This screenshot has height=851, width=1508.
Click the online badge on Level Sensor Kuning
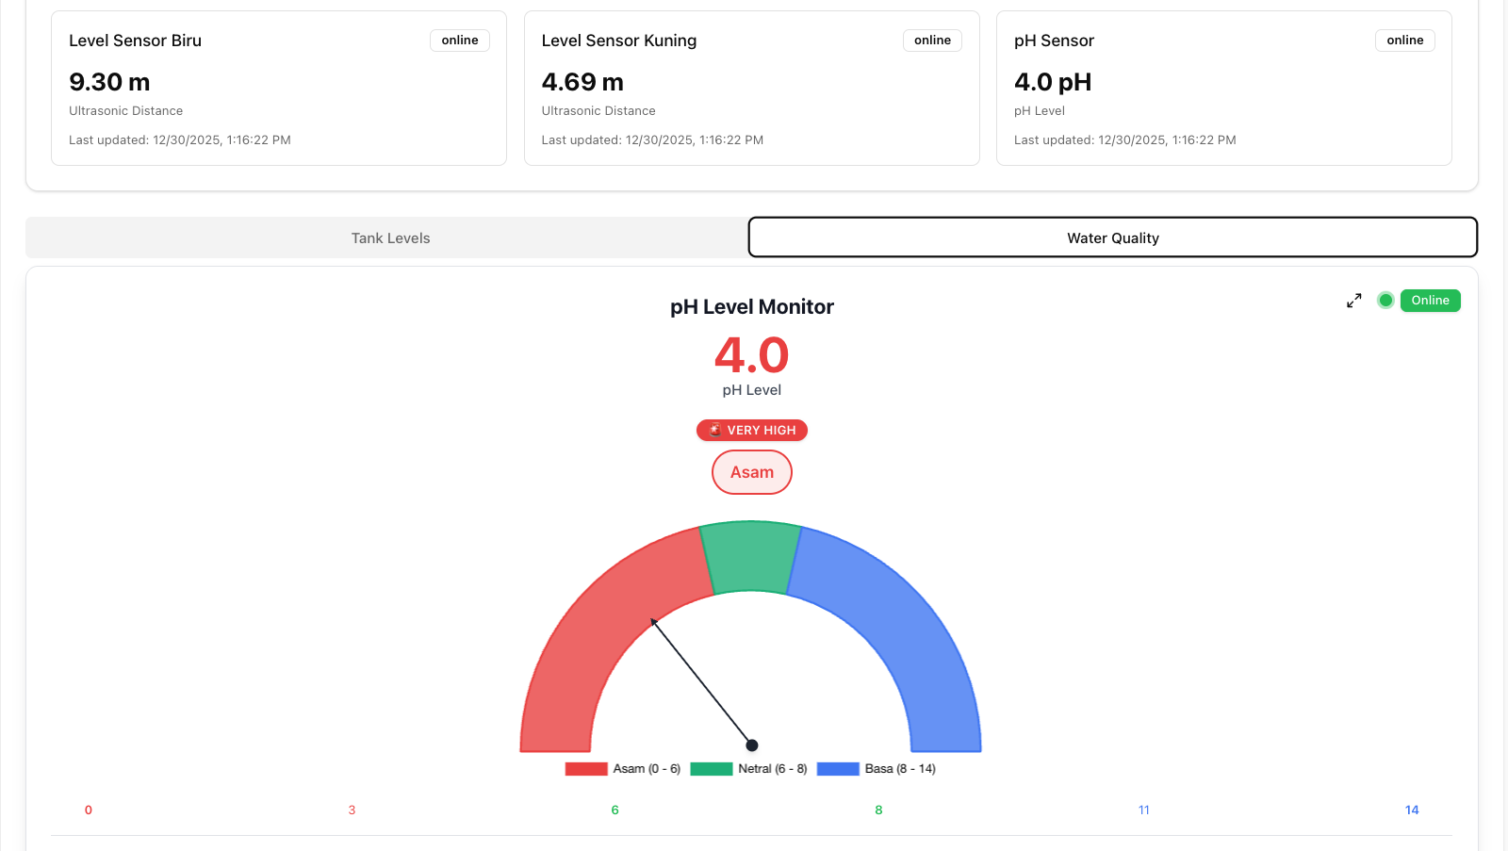[x=932, y=41]
